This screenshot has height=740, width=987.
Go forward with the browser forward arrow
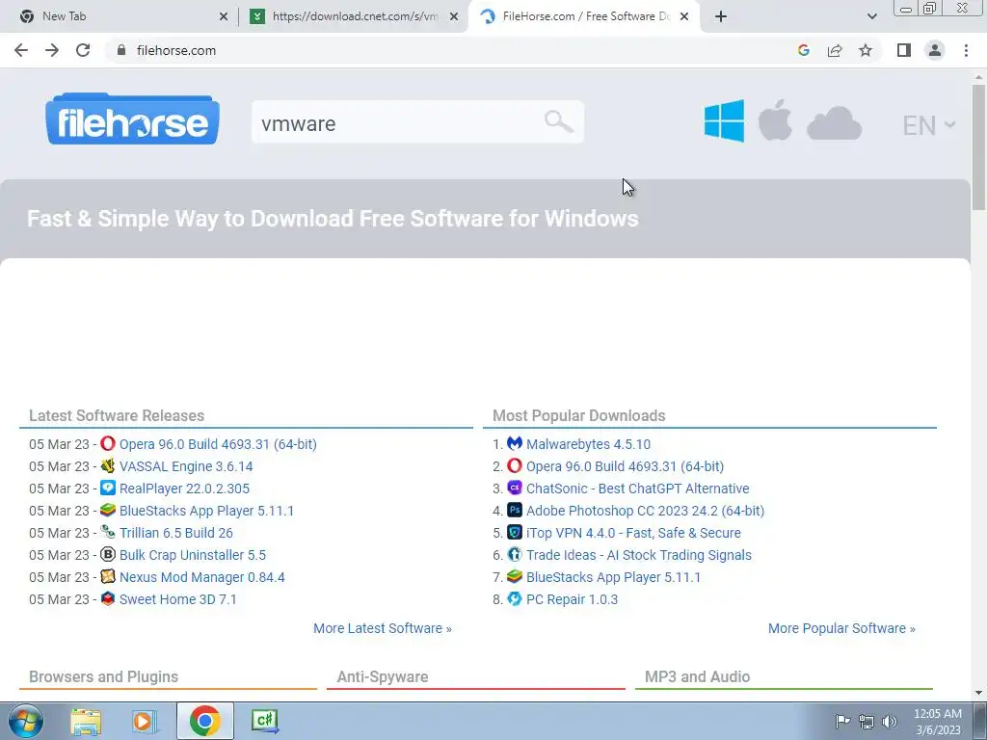(52, 50)
